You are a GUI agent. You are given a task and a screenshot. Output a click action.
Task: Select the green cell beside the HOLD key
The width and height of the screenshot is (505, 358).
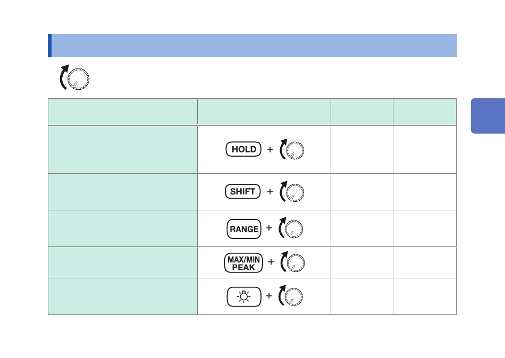[123, 149]
